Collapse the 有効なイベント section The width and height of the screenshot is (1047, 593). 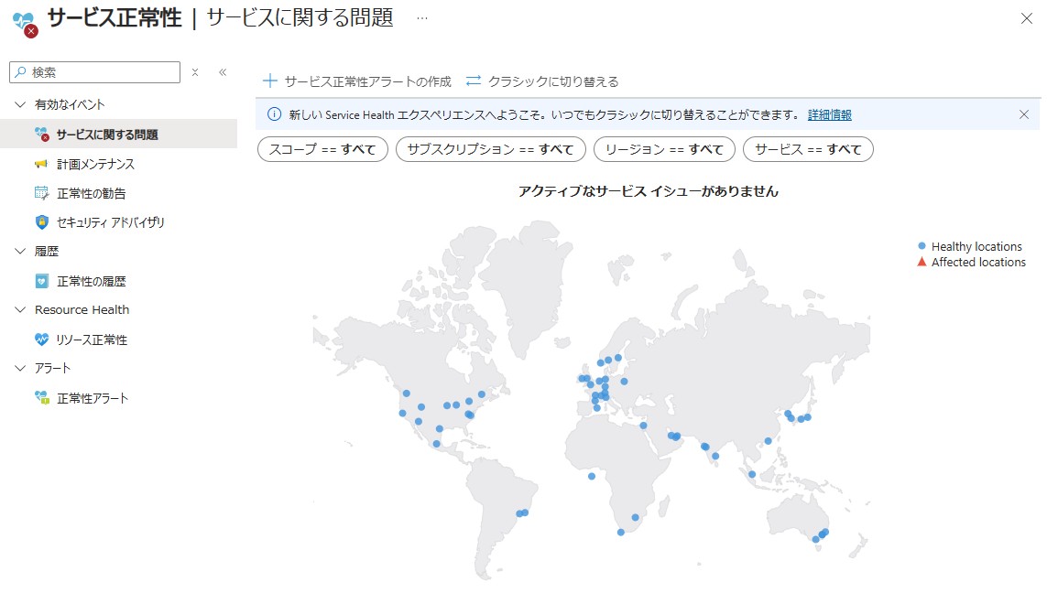pyautogui.click(x=21, y=104)
